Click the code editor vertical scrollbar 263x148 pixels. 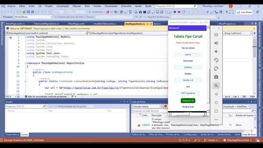254,65
